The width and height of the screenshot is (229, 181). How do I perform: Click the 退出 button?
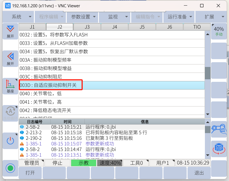(199, 173)
